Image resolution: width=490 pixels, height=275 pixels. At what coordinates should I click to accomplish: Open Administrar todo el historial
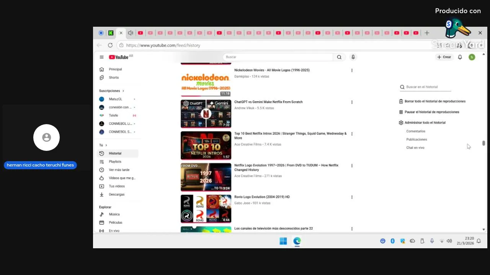422,123
